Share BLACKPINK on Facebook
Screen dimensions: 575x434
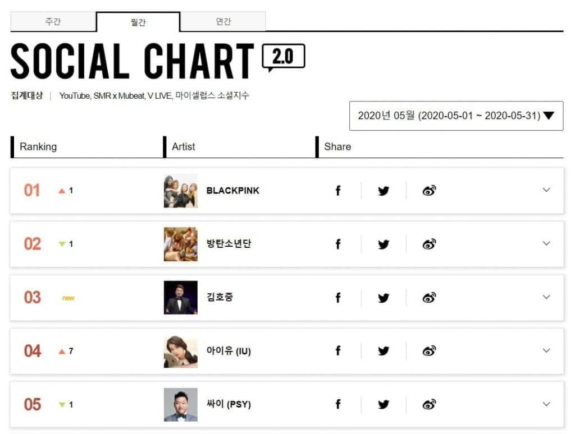(x=338, y=191)
